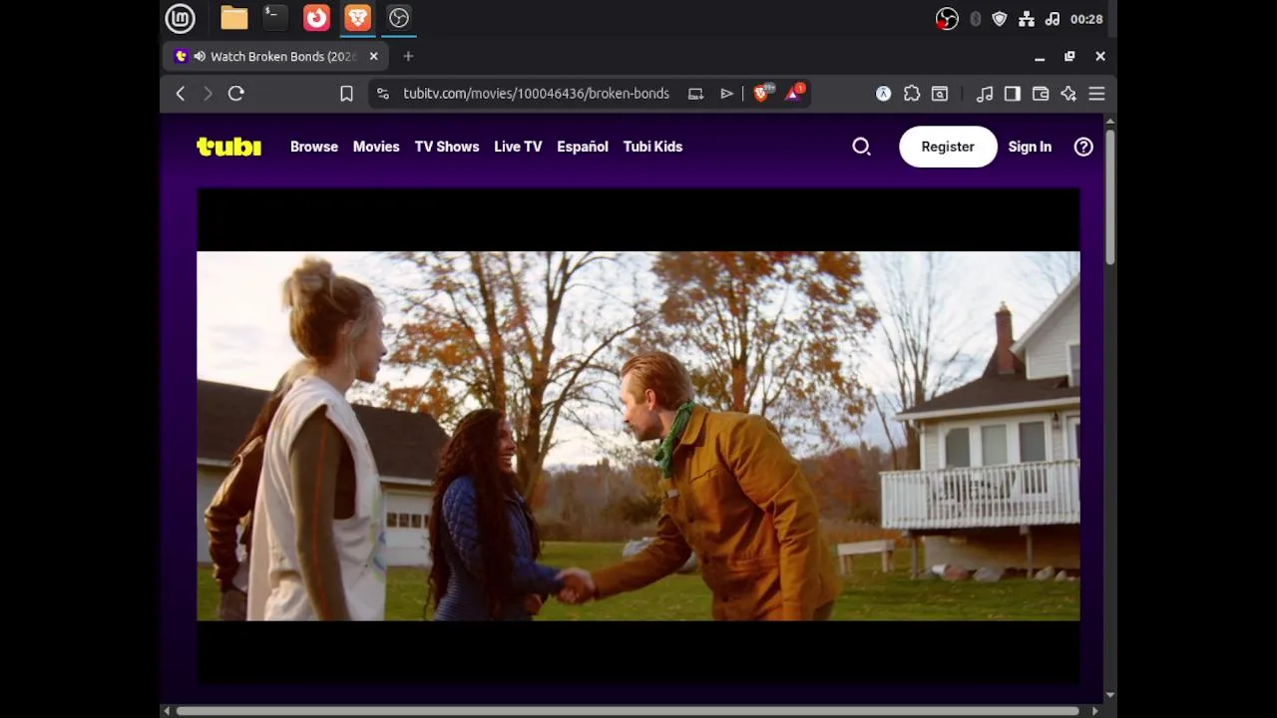Reload the Tubi page
This screenshot has height=718, width=1277.
click(236, 94)
